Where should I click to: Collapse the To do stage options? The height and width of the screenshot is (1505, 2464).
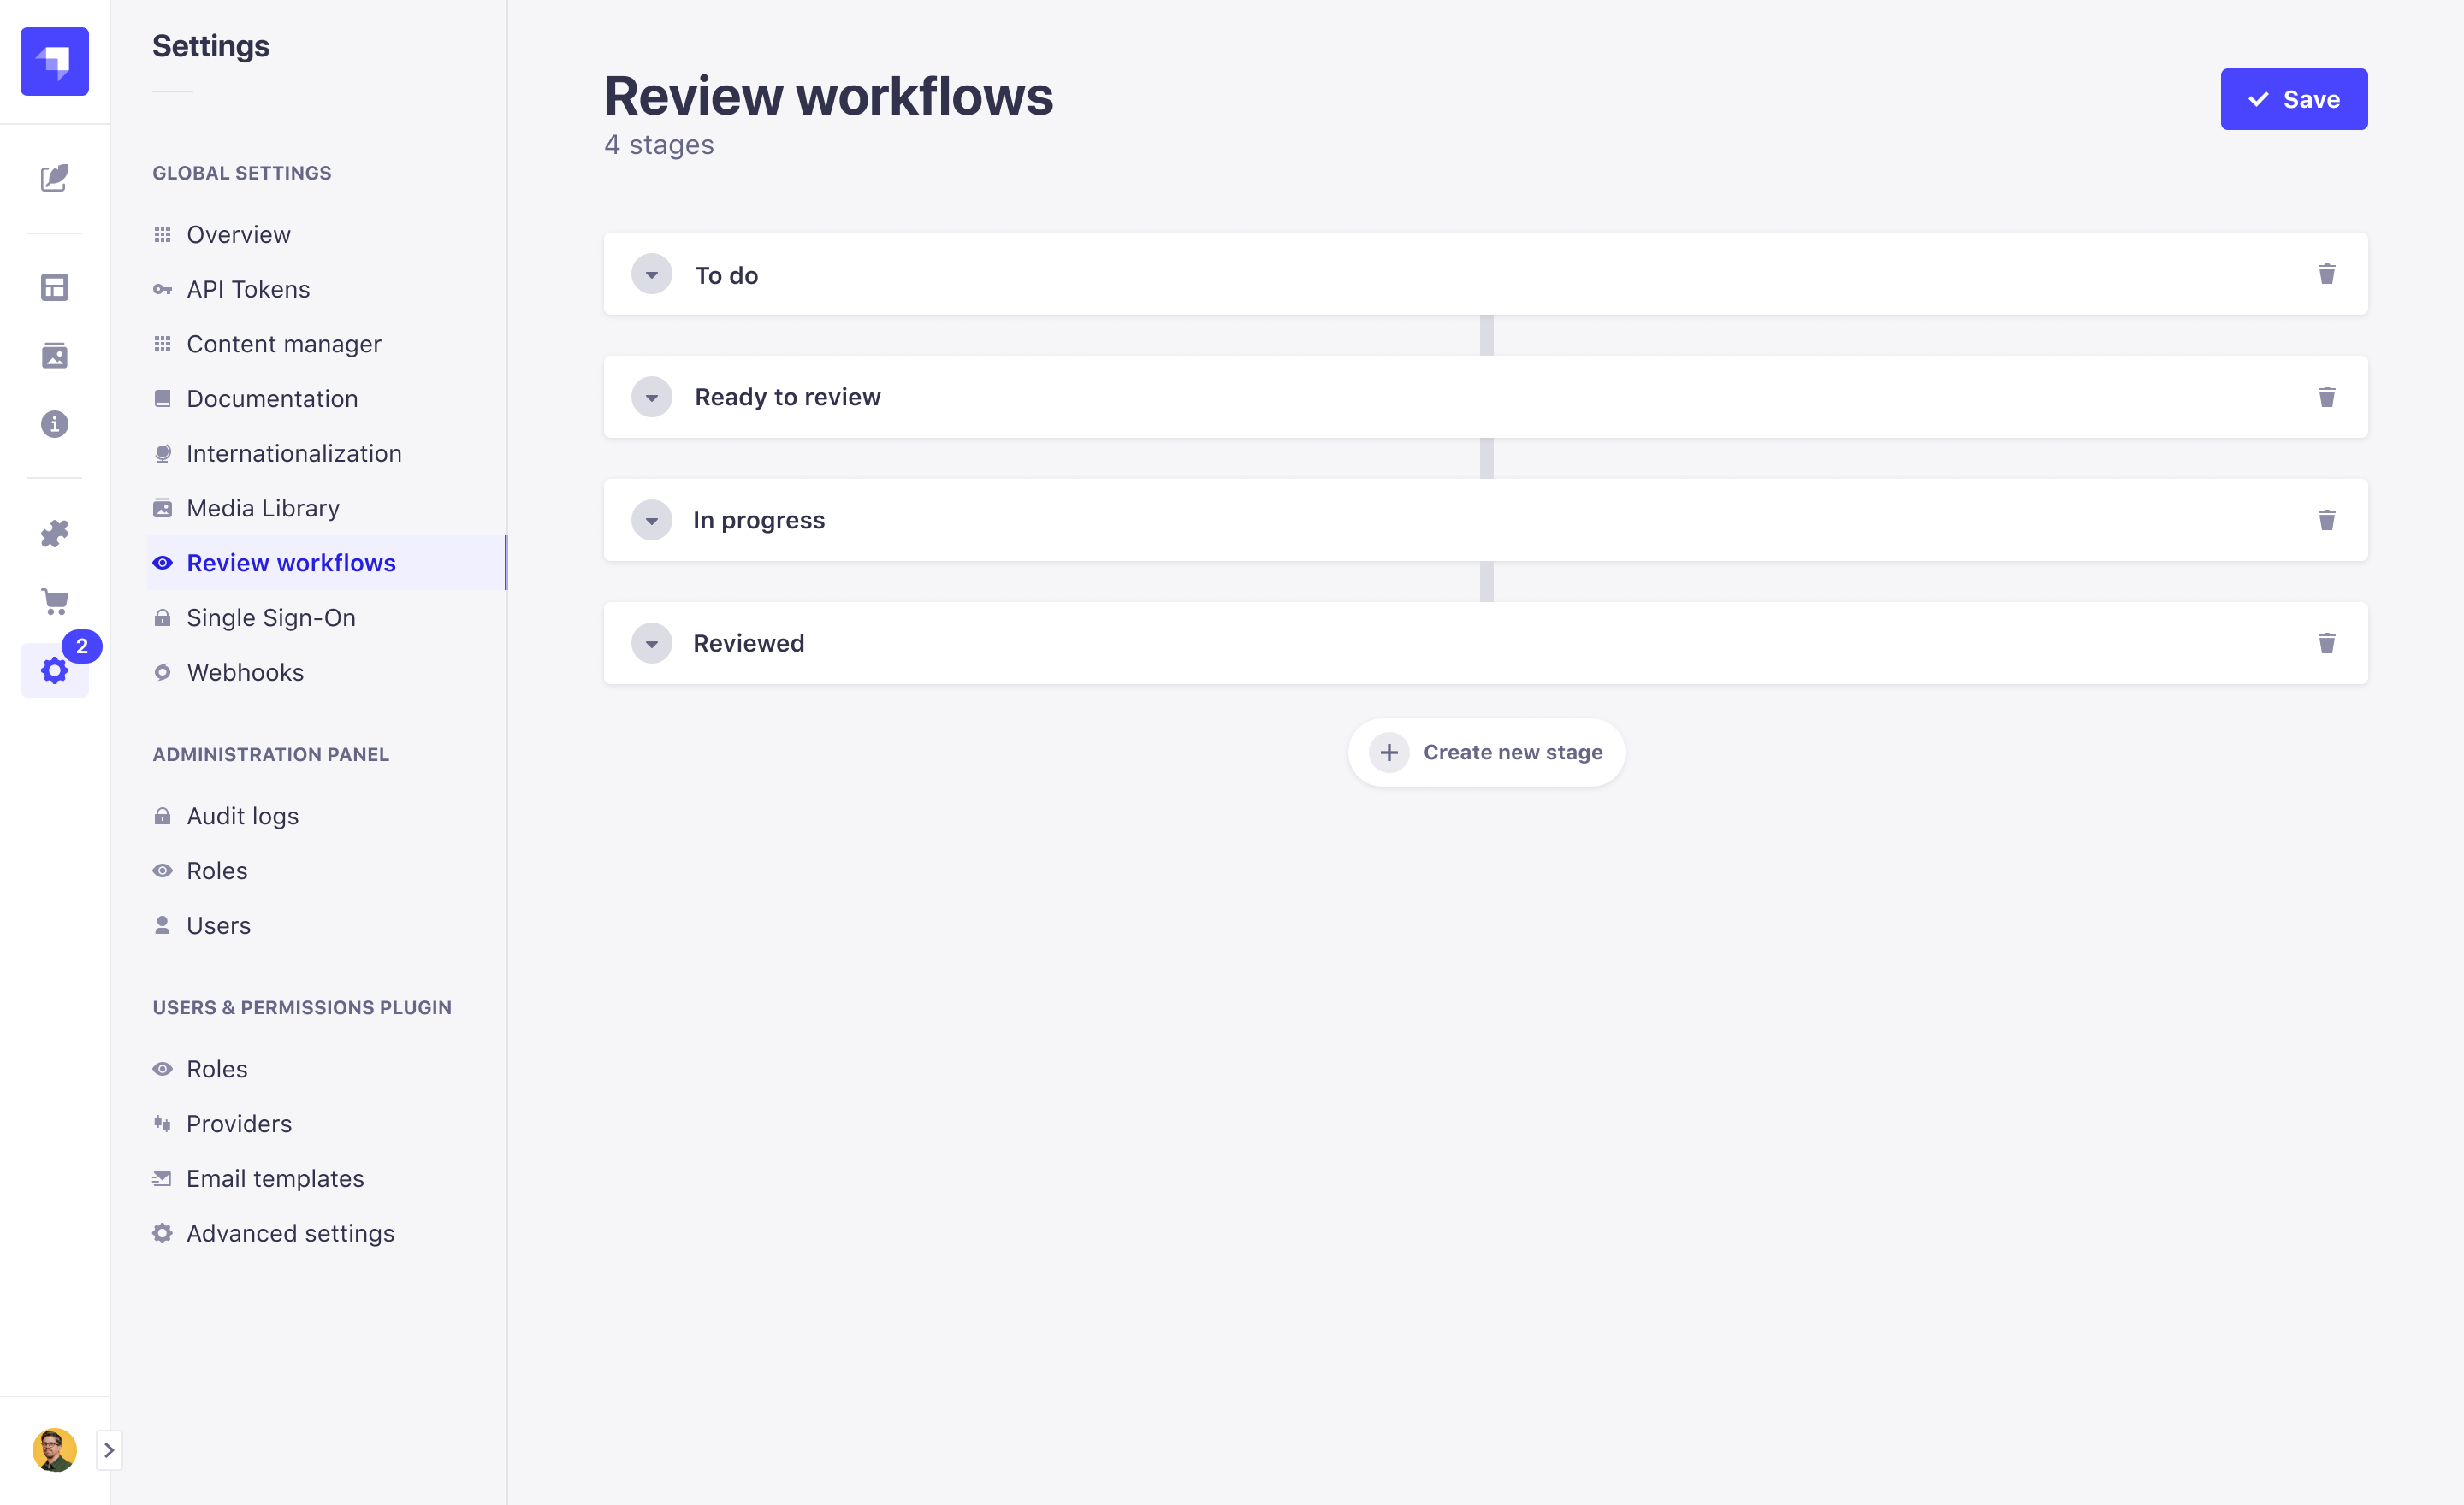652,273
